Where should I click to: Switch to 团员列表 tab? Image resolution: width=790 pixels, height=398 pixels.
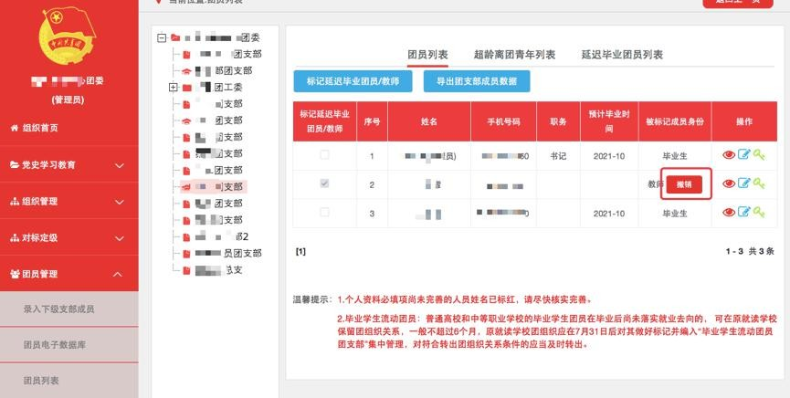pyautogui.click(x=427, y=55)
